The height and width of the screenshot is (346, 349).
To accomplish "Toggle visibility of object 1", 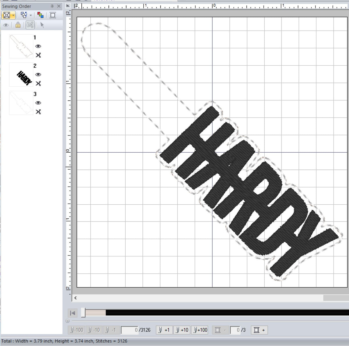I will tap(38, 46).
